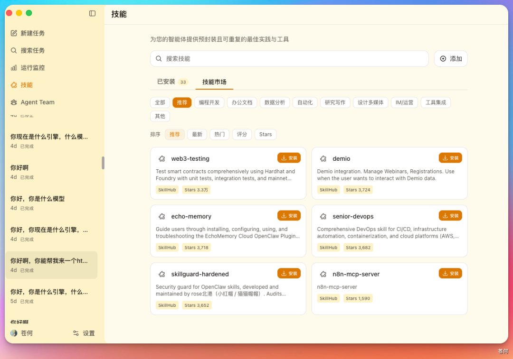Viewport: 513px width, 359px height.
Task: Install the demio skill
Action: 450,158
